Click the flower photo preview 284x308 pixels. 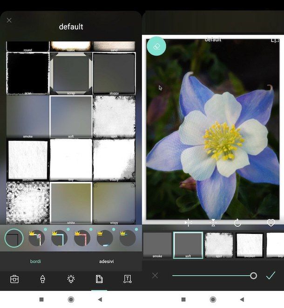[213, 129]
